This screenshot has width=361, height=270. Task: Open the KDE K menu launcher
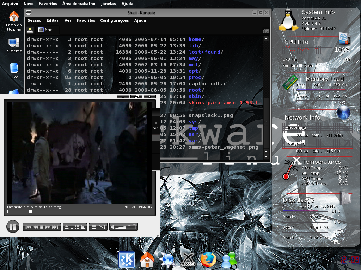(x=127, y=260)
